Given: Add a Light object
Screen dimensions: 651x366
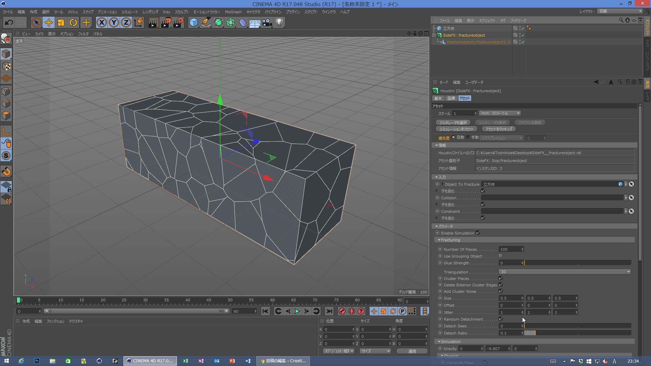Looking at the screenshot, I should click(x=279, y=23).
